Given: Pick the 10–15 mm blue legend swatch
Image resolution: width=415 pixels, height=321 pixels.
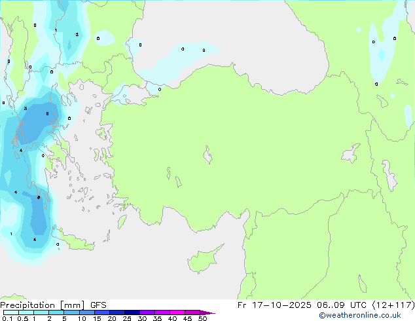Looking at the screenshot, I should click(x=86, y=312).
